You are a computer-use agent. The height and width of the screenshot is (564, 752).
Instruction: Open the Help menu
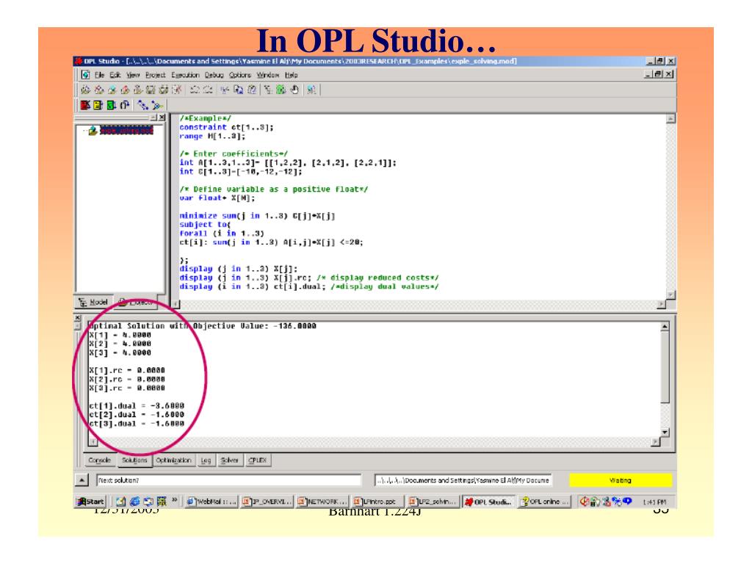click(x=291, y=75)
